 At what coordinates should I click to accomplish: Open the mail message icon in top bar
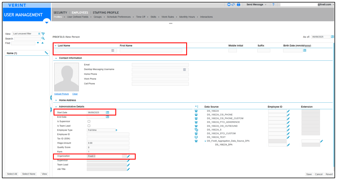[229, 4]
